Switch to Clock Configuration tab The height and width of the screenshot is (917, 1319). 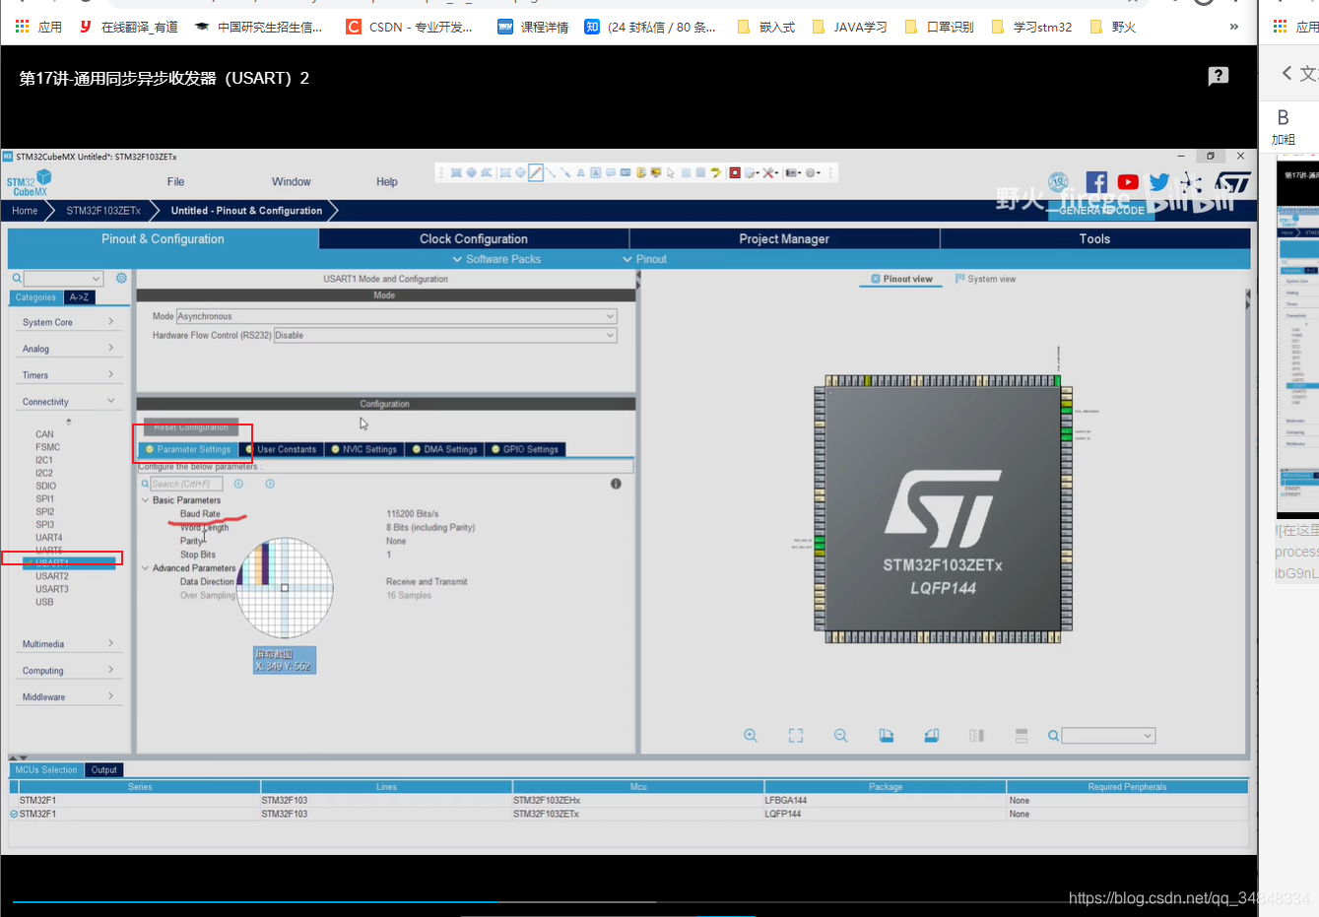[474, 239]
